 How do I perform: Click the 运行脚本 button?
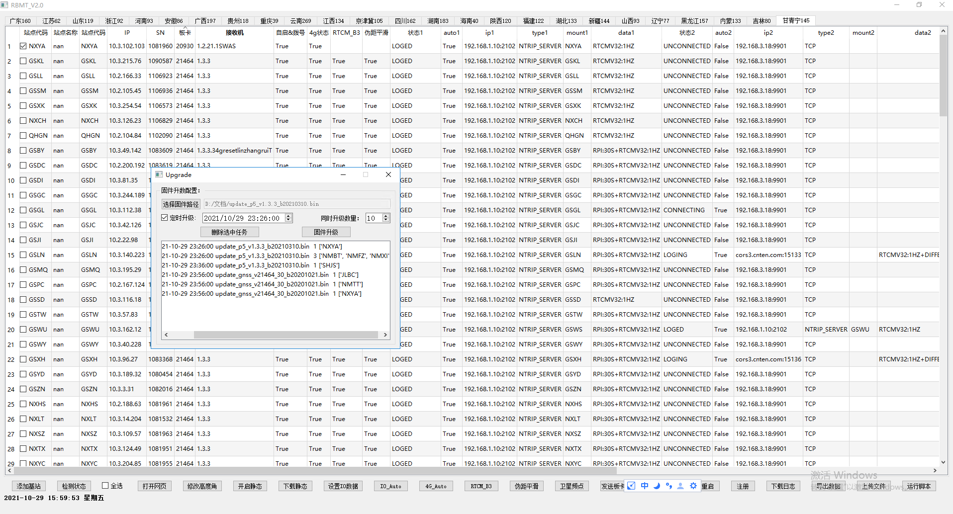[919, 486]
